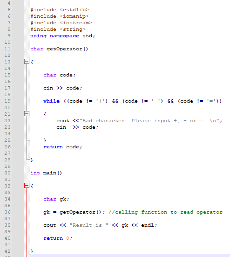The image size is (230, 257).
Task: Click the "Bad character" string literal
Action: (x=149, y=121)
